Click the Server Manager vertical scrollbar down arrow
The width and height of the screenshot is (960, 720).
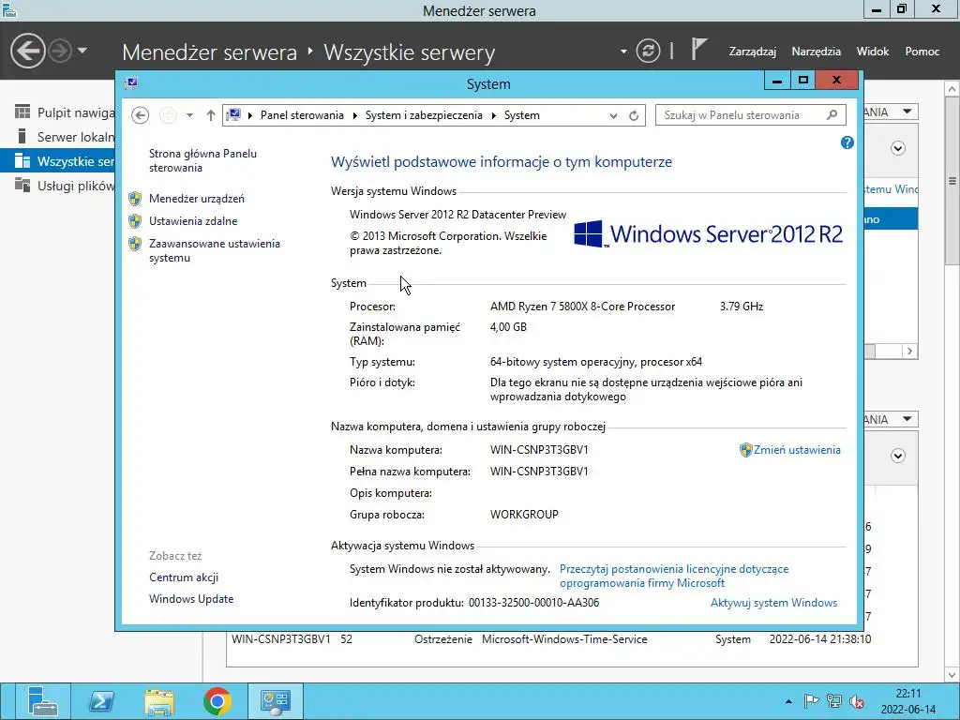[952, 674]
